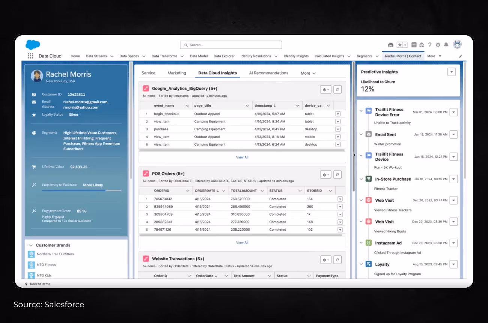
Task: Click the Google Analytics table horizontal scrollbar
Action: pyautogui.click(x=242, y=150)
